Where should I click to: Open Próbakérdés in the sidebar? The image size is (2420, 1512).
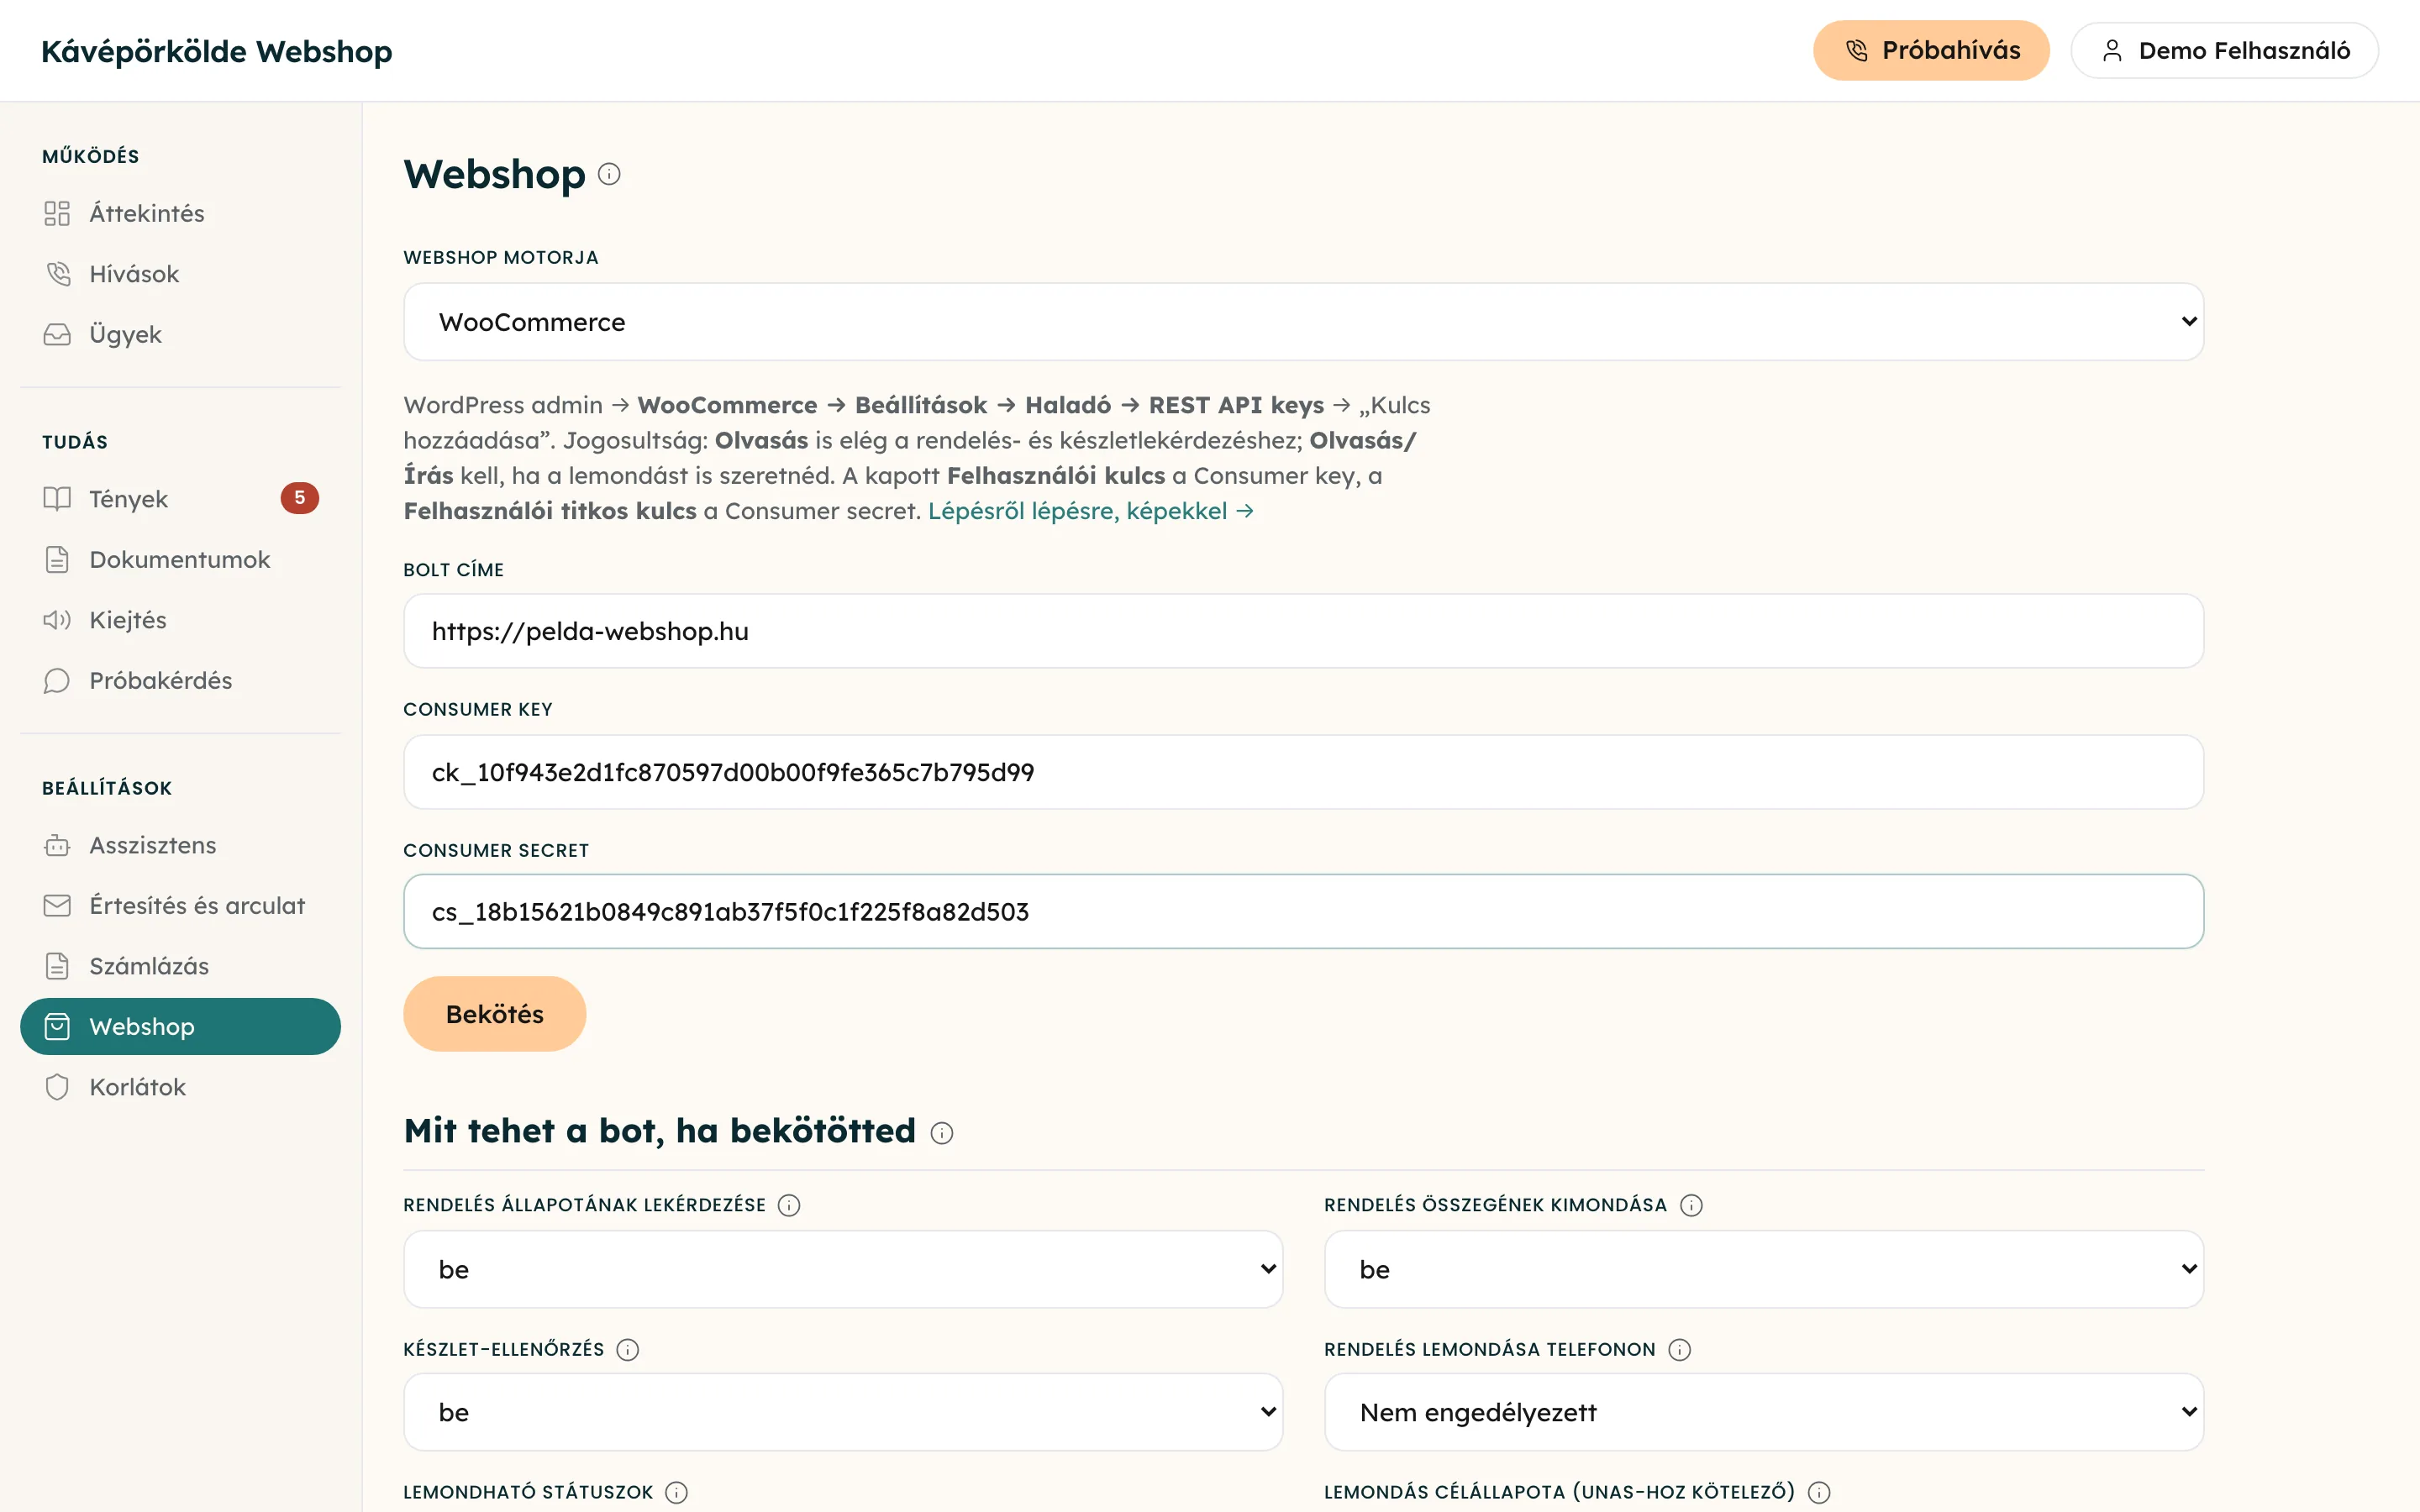180,680
